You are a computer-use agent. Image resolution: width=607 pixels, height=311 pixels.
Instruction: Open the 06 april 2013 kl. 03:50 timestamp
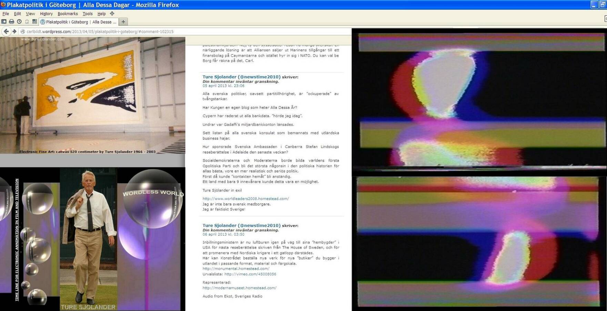pyautogui.click(x=223, y=234)
